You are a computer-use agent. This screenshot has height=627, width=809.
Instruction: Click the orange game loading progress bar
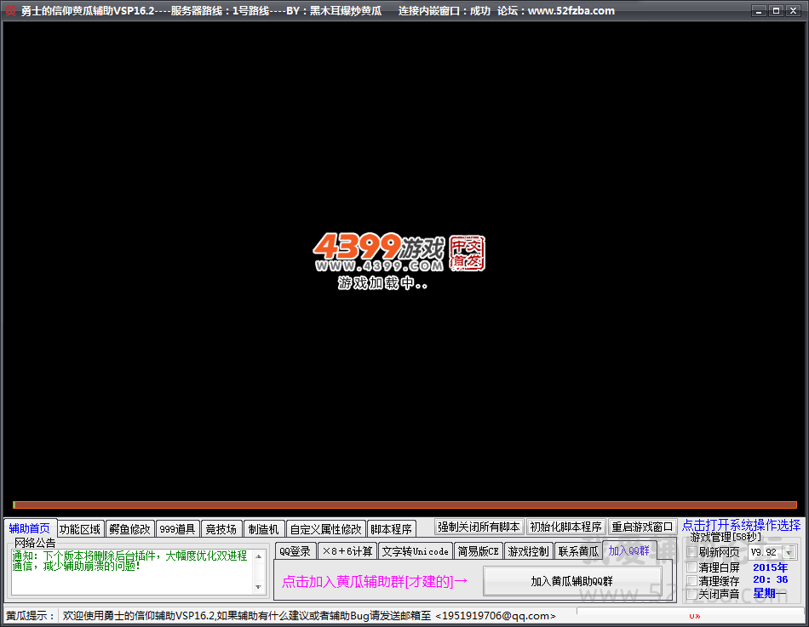405,504
